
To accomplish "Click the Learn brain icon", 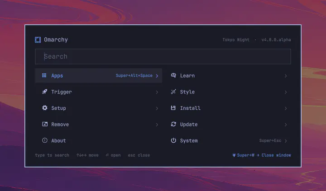I will pyautogui.click(x=173, y=75).
